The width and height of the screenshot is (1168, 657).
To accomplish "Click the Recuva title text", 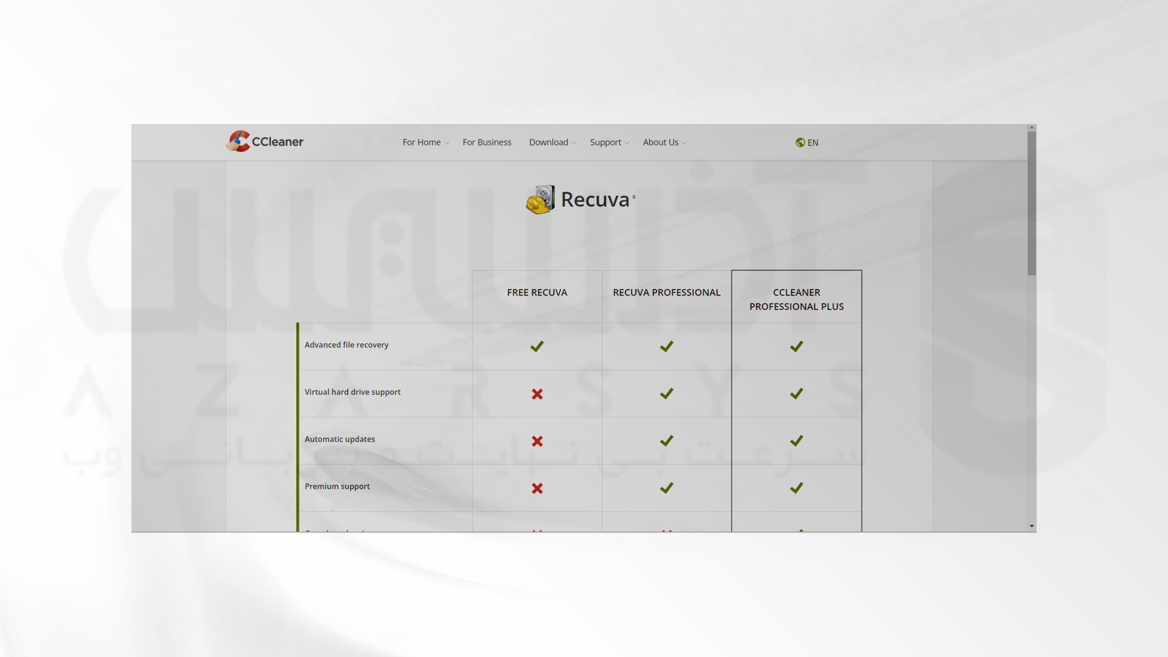I will point(595,200).
